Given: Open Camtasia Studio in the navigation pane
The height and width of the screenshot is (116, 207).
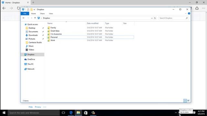Looking at the screenshot, I should click(x=35, y=43).
